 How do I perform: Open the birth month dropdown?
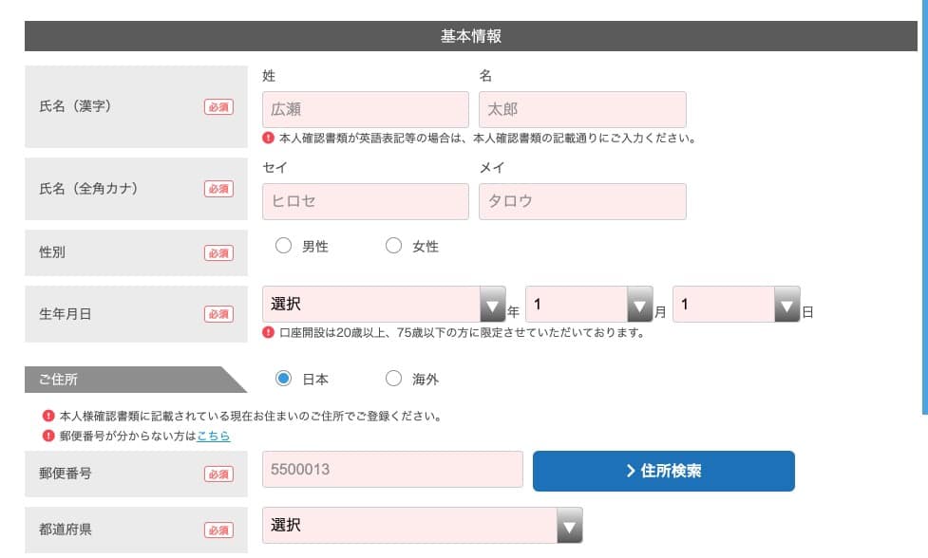(x=590, y=305)
